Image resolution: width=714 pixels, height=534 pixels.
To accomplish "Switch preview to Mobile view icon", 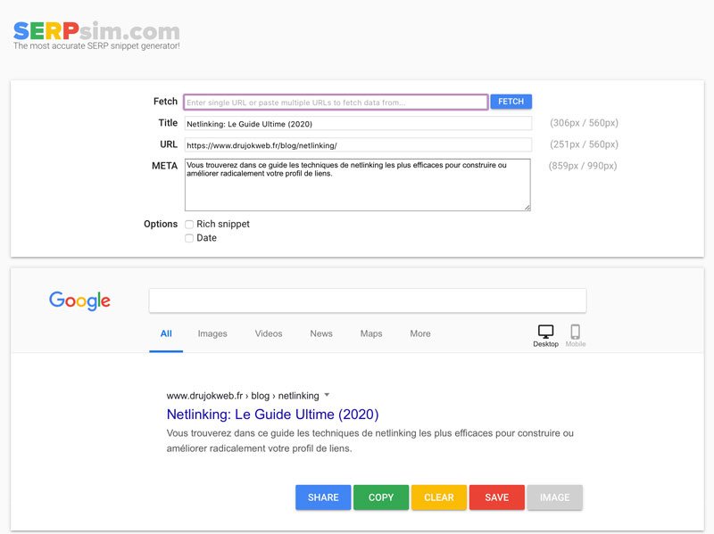I will (575, 332).
